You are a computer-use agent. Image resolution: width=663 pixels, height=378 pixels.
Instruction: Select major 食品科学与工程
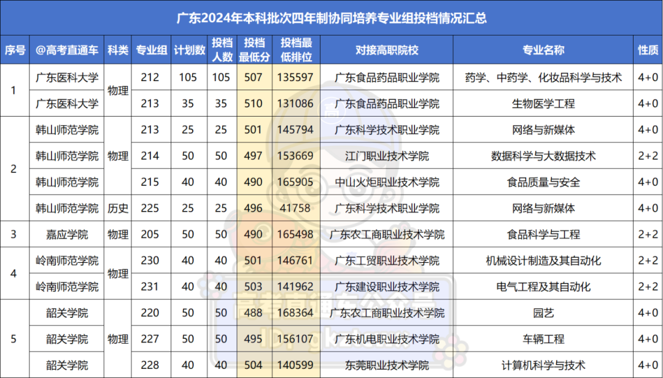click(543, 234)
